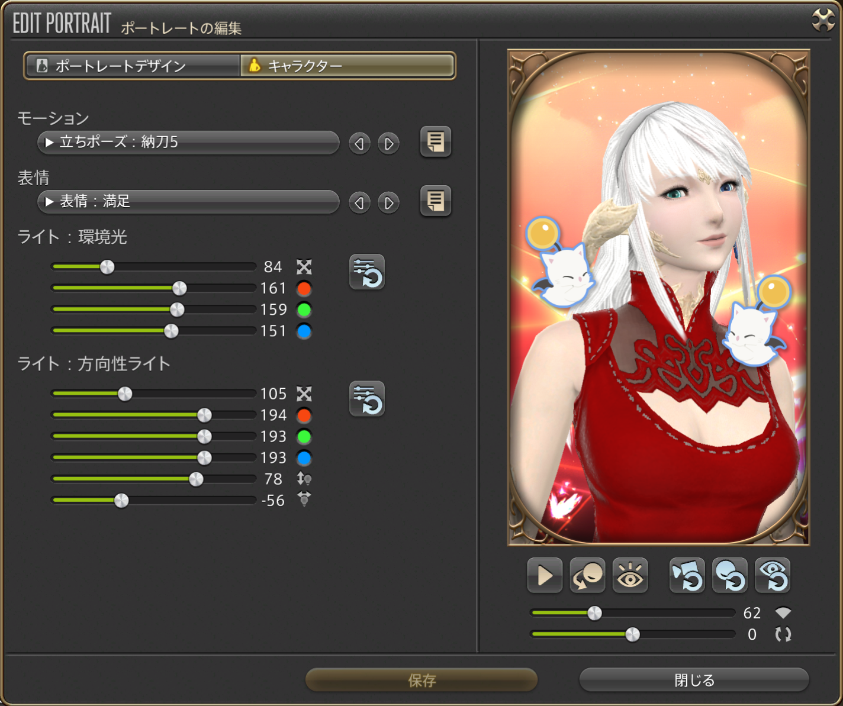Select next motion with right arrow
843x706 pixels.
click(388, 143)
